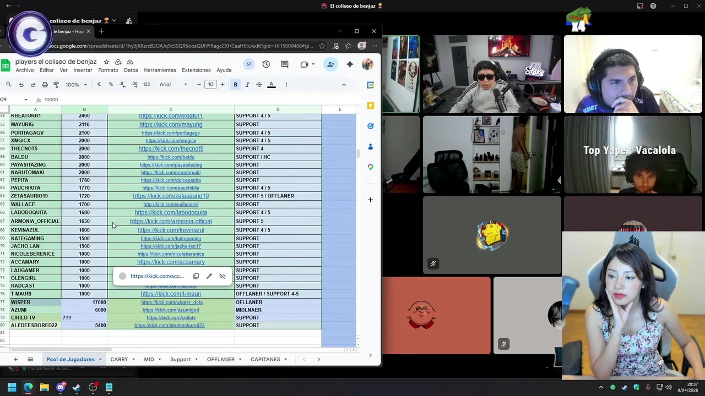Format cell as currency (€)
This screenshot has height=396, width=705.
point(99,85)
